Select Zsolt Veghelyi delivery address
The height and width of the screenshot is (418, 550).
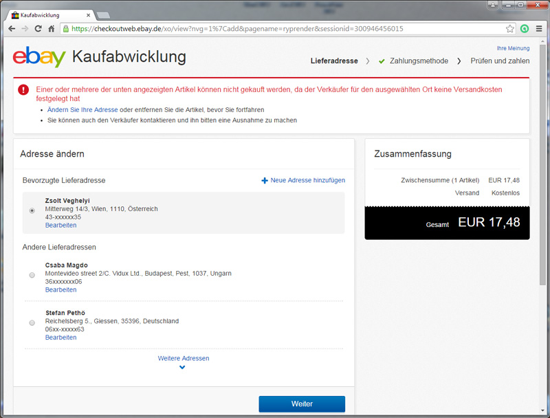point(32,210)
